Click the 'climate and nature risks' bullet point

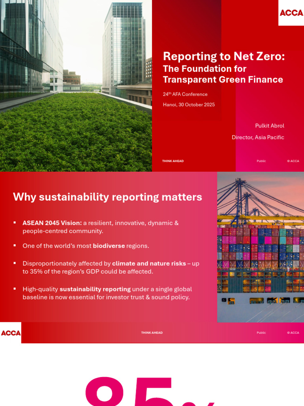[111, 268]
